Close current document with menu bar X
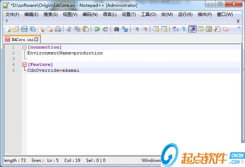 pyautogui.click(x=238, y=21)
